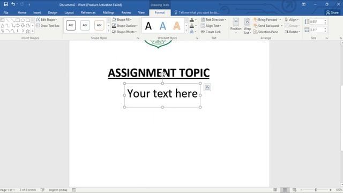Screen dimensions: 343x193
Task: Open Layout Options beside the text box
Action: (207, 87)
